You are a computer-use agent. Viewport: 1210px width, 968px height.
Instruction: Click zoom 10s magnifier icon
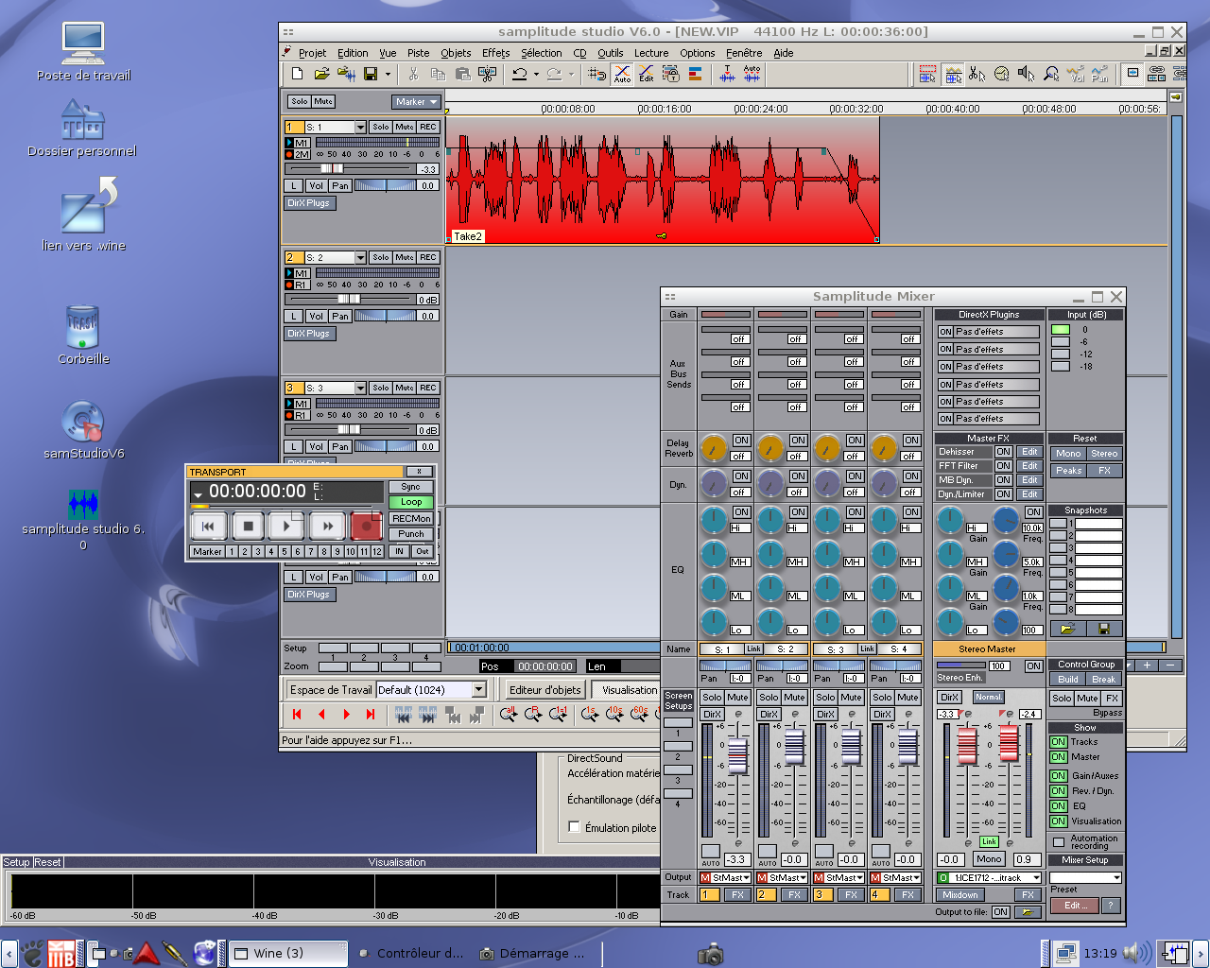pyautogui.click(x=614, y=715)
